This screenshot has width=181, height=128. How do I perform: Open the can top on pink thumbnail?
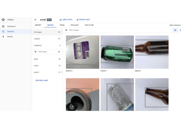coord(83,95)
